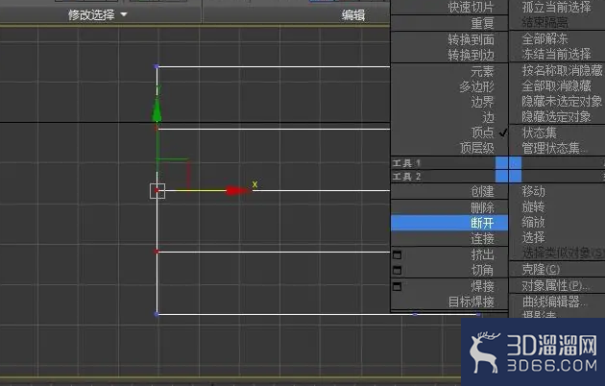Open settings box icon beside 挤出

(397, 254)
